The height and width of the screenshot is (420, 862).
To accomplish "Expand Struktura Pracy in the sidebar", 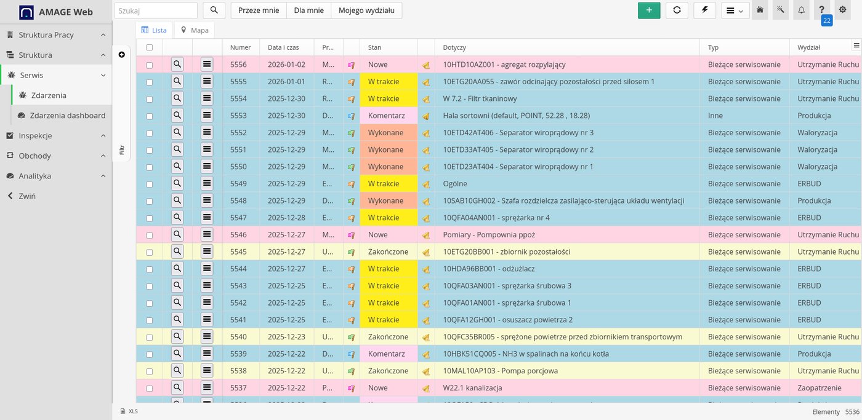I will [x=56, y=34].
